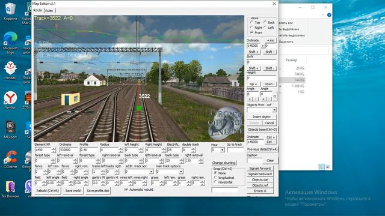Click + ins. button

[x=271, y=40]
